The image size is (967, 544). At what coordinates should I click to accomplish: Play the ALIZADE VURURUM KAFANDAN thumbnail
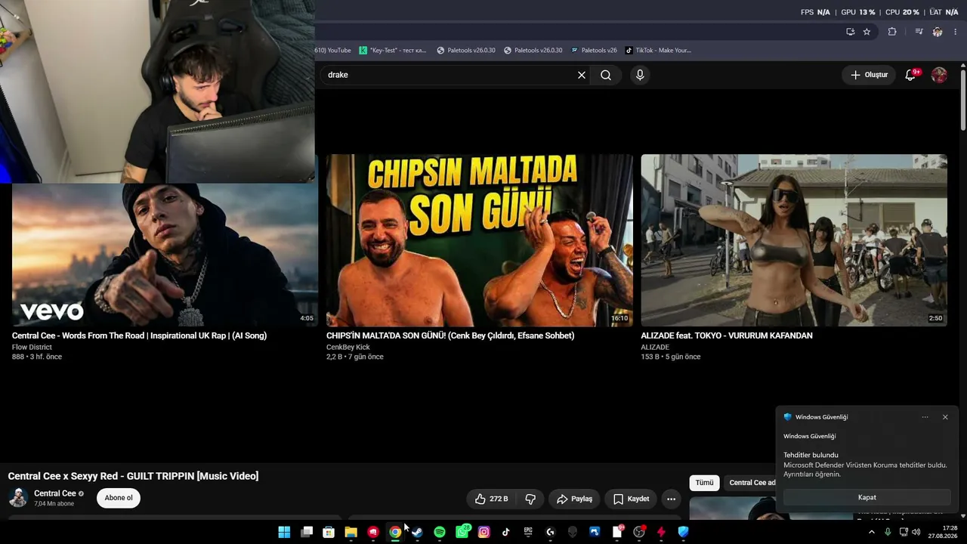794,240
